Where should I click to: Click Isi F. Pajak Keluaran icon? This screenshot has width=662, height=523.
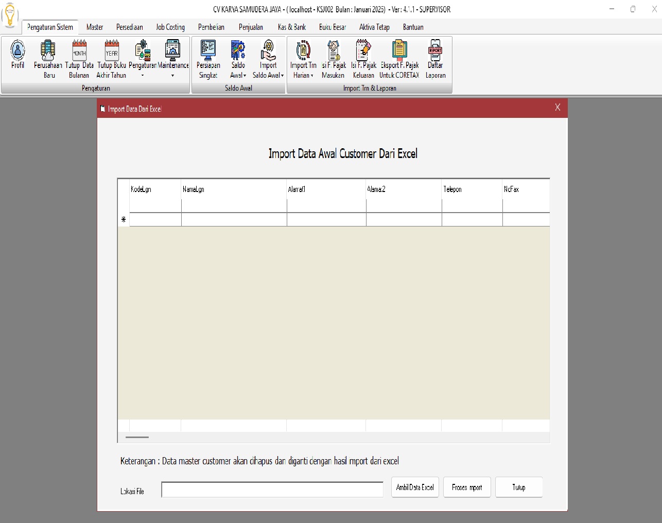pos(363,59)
